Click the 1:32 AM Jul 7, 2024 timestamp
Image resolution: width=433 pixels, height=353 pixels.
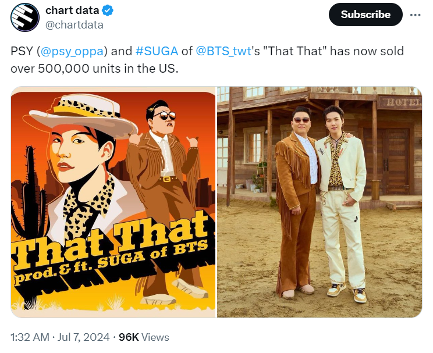click(x=60, y=337)
